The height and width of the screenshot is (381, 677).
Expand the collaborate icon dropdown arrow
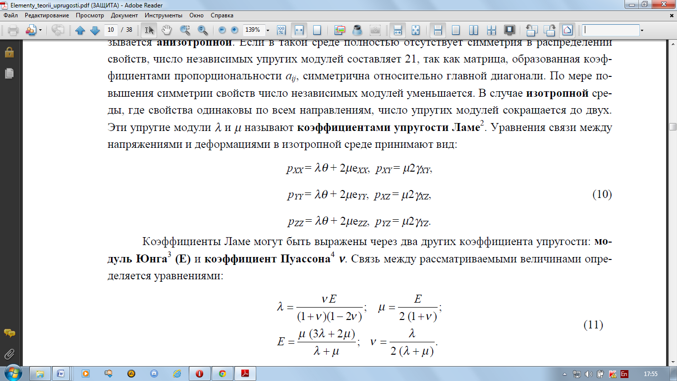40,30
